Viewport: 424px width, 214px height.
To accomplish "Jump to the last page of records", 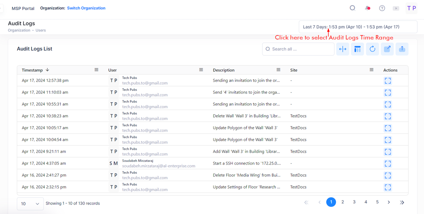I will tap(402, 202).
